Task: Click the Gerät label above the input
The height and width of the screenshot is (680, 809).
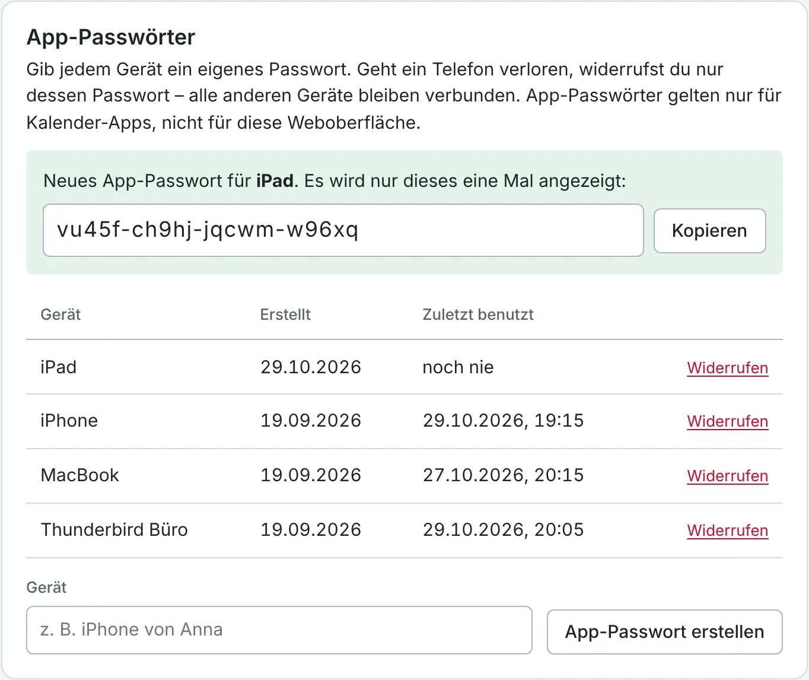Action: tap(46, 587)
